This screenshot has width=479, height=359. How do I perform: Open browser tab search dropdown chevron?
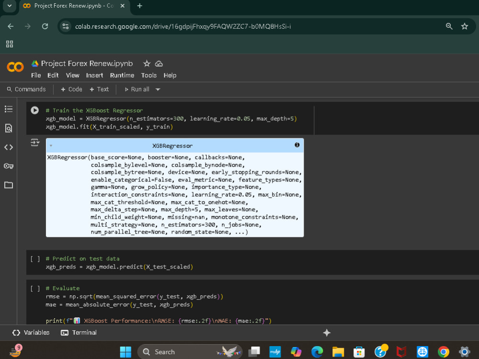pos(10,6)
